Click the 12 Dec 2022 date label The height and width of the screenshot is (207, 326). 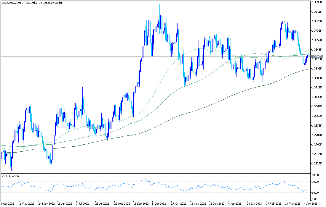tap(217, 204)
